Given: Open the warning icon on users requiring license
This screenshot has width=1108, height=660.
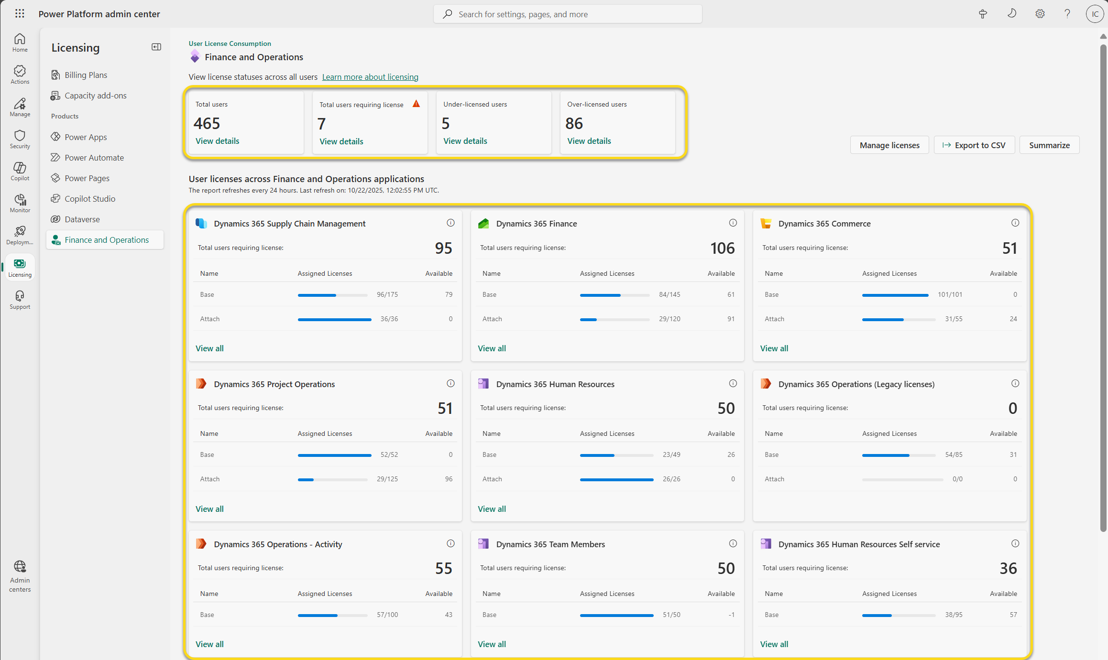Looking at the screenshot, I should [x=416, y=104].
